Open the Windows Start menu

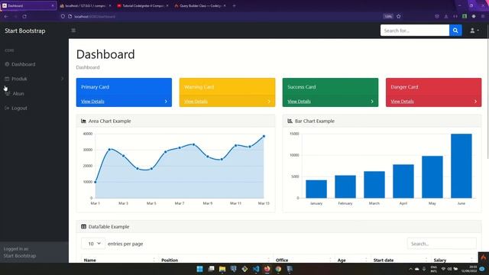(199, 269)
